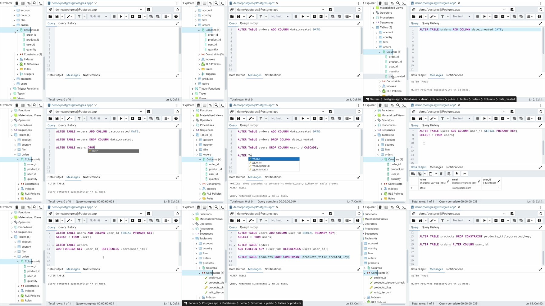Open the copy options dropdown arrow
The width and height of the screenshot is (545, 306).
tap(425, 174)
